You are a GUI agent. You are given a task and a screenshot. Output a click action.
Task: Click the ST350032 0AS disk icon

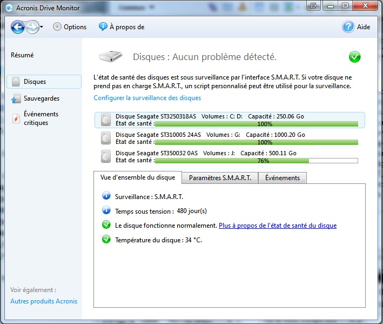(106, 156)
